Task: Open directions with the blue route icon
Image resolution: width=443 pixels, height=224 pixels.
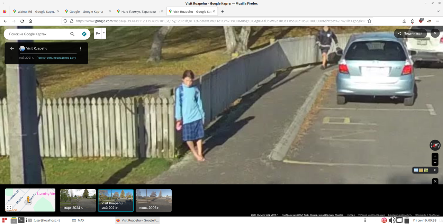Action: tap(84, 34)
